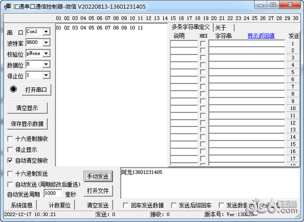Minimize the window

click(x=261, y=5)
